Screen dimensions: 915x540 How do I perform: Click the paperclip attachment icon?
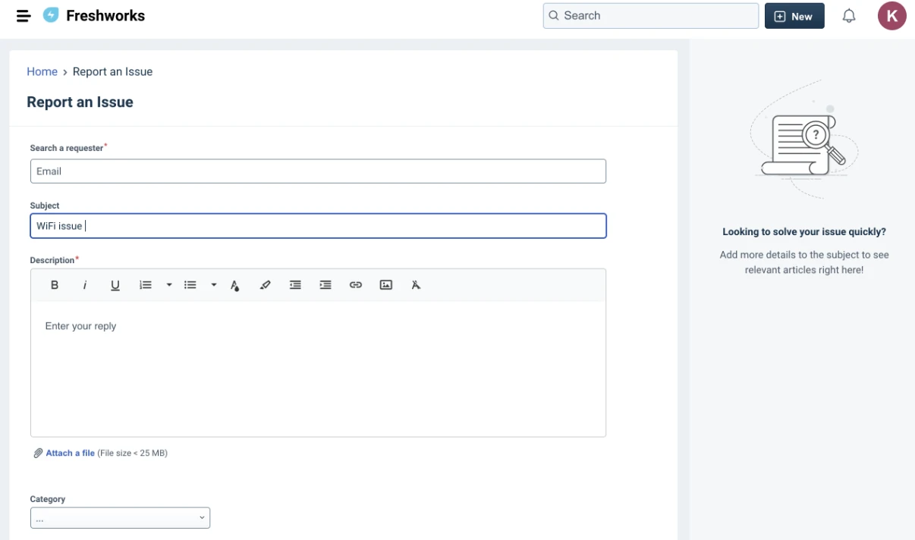tap(38, 454)
